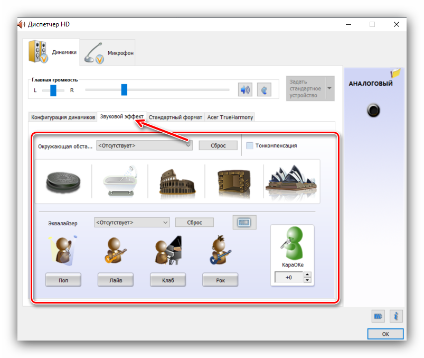Open the graphic equalizer view button

pyautogui.click(x=244, y=223)
